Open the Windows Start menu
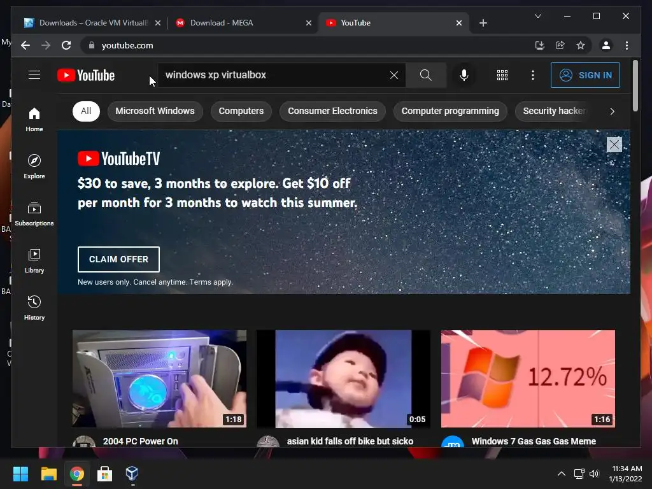Screen dimensions: 652x489 (x=20, y=474)
